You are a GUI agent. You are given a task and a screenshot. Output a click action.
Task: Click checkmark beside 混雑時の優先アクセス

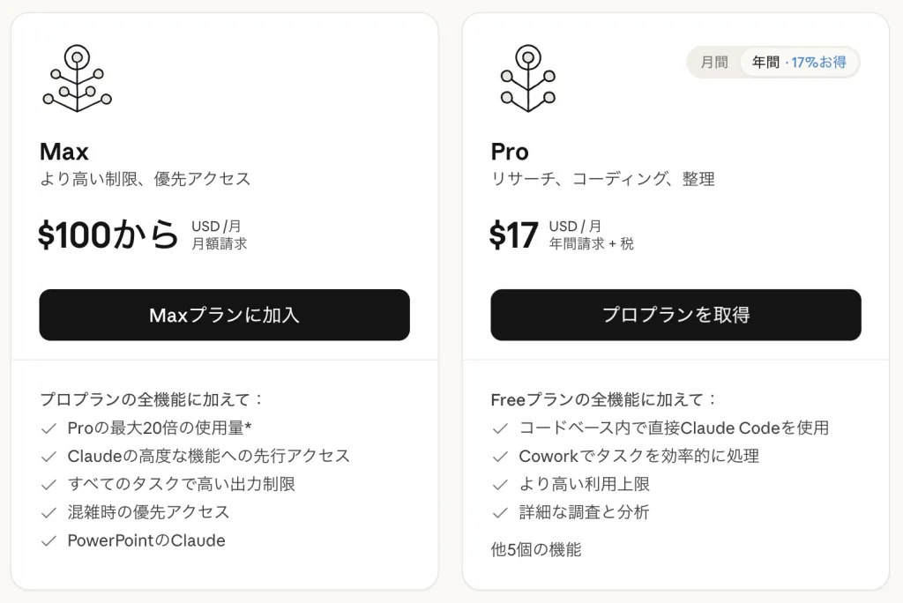49,512
